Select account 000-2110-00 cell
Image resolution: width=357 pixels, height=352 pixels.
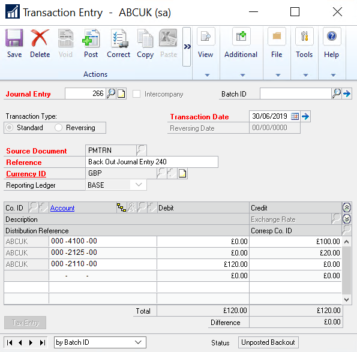(103, 264)
